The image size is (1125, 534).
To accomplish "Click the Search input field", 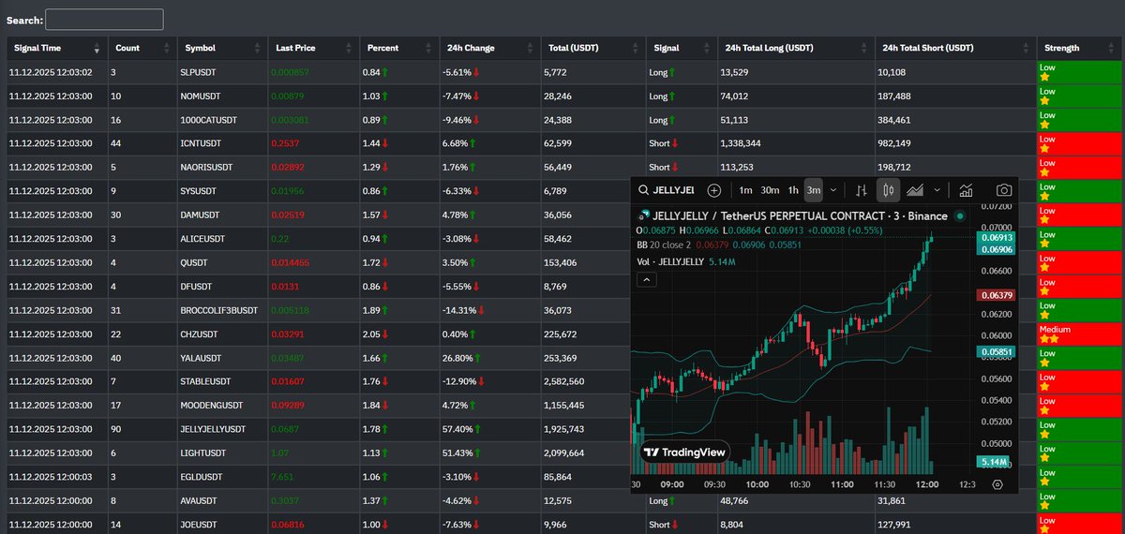I will pyautogui.click(x=104, y=19).
